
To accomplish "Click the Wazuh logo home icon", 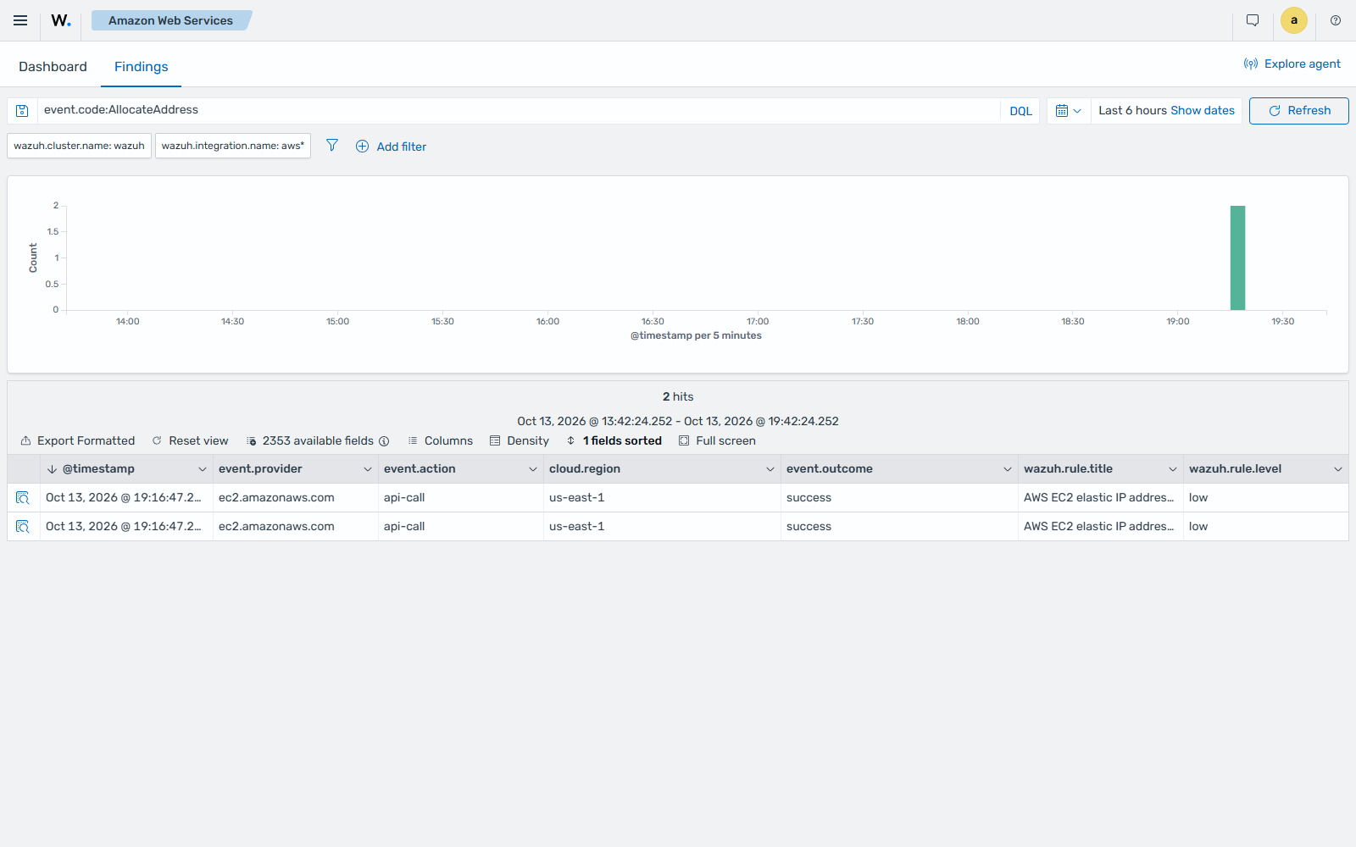I will 61,20.
